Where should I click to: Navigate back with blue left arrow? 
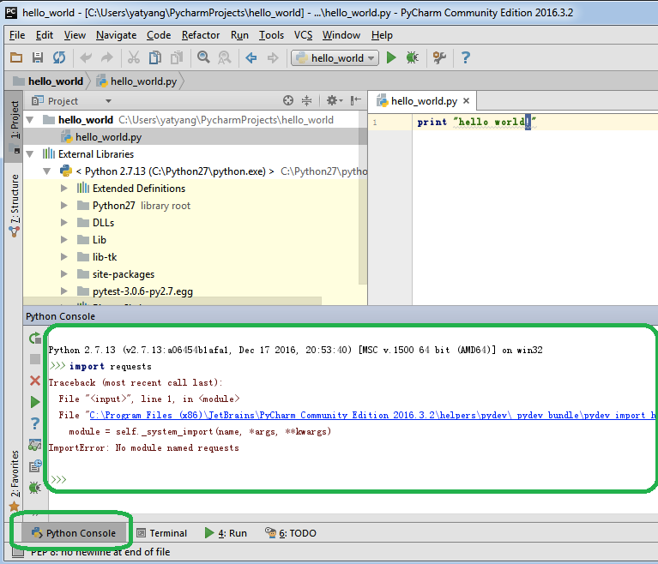(x=251, y=57)
